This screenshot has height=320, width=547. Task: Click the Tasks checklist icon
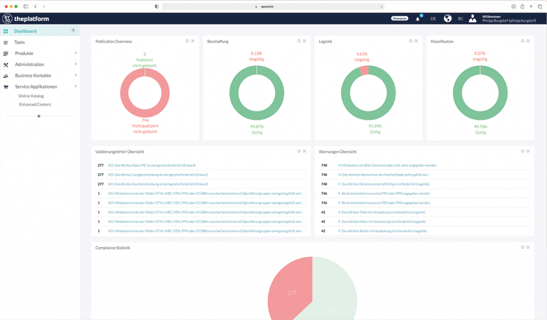pos(6,42)
